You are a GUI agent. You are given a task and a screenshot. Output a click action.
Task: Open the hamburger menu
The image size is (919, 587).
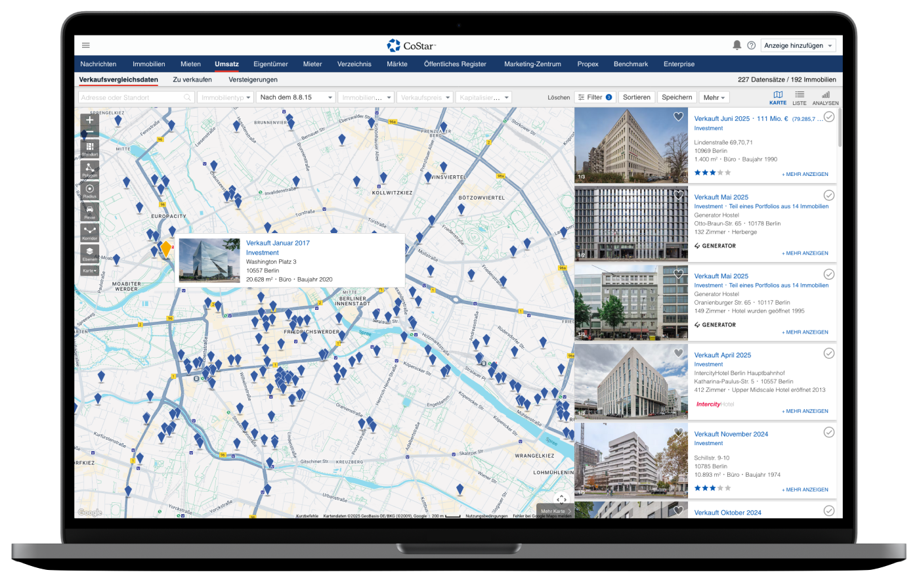86,45
